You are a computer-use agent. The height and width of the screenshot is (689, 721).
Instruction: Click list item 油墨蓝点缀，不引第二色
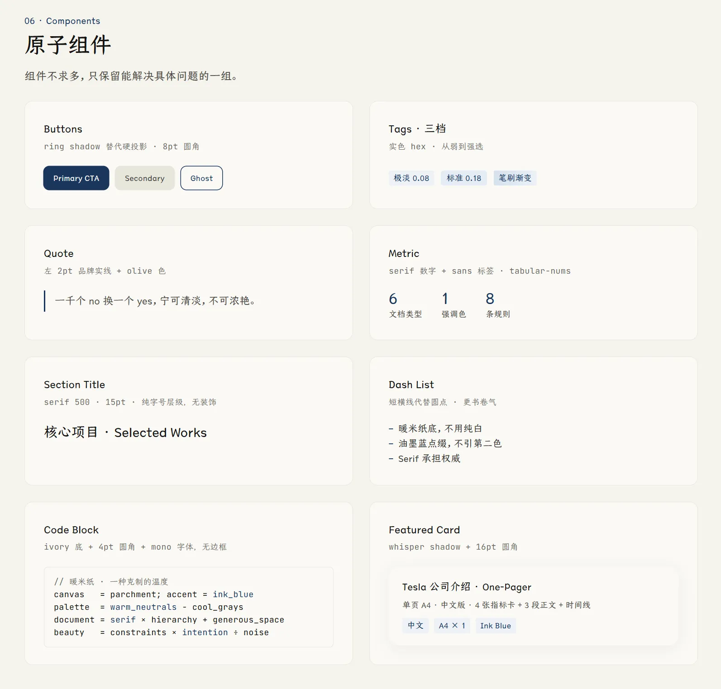pos(450,443)
